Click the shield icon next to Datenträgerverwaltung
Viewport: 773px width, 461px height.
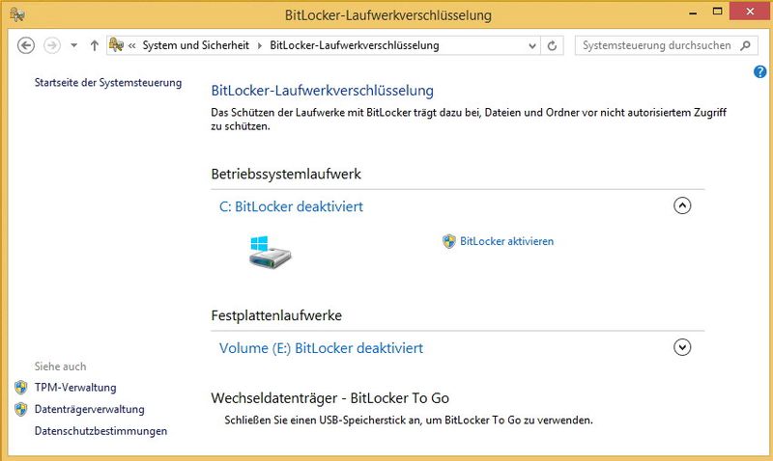[20, 409]
